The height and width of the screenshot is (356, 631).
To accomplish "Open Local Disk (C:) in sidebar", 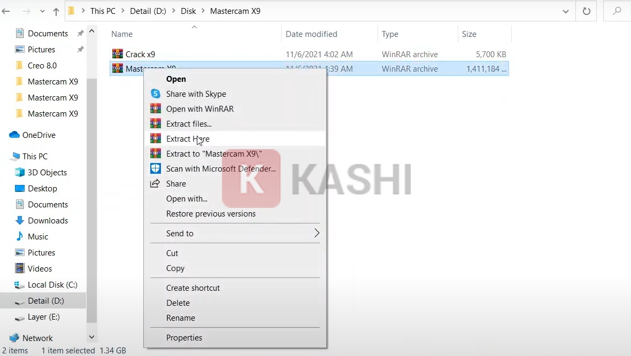I will [x=52, y=284].
